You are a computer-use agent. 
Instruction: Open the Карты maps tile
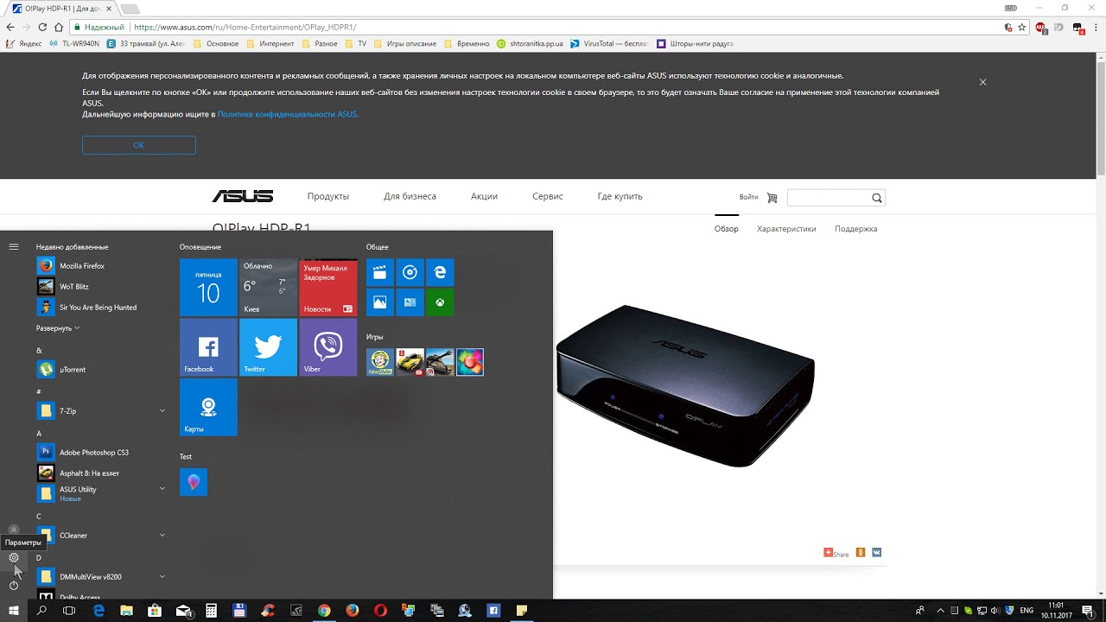pyautogui.click(x=208, y=407)
